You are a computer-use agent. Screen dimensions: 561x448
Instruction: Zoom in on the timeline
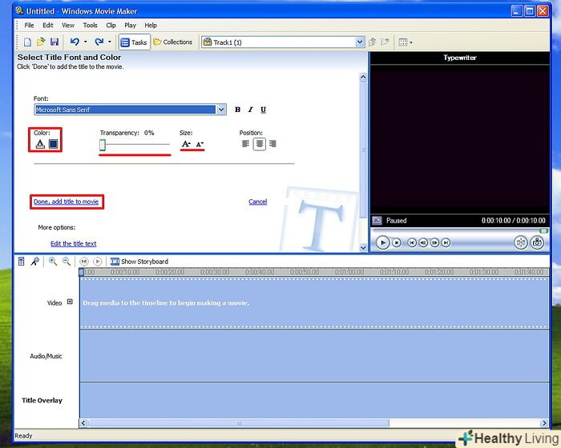point(53,262)
